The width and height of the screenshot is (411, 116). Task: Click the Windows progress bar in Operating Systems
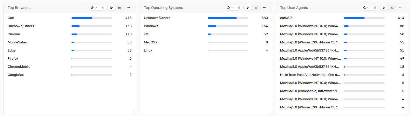coord(228,26)
